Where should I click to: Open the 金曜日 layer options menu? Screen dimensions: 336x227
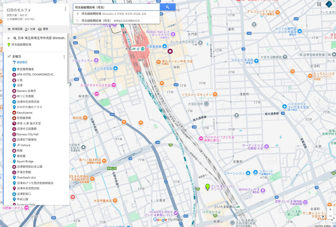click(x=64, y=57)
